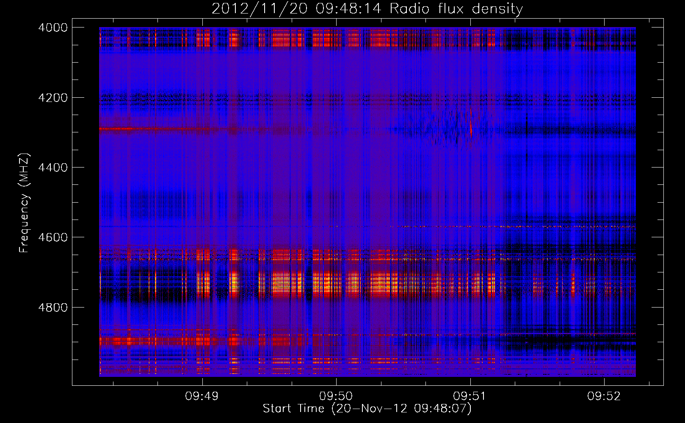Click the 'Start Time (20-Nov-12 09:48:07)' axis title
The image size is (685, 423).
click(367, 409)
